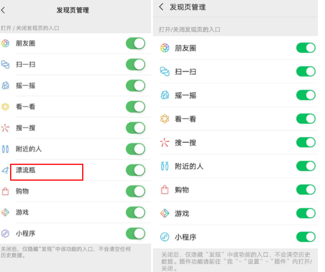Screen dimensions: 325x272
Task: Tap 附近的人 icon on right screen
Action: [x=165, y=166]
